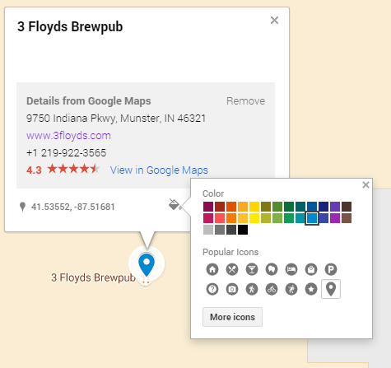Image resolution: width=391 pixels, height=368 pixels.
Task: Pick the light gray color swatch
Action: click(x=208, y=230)
